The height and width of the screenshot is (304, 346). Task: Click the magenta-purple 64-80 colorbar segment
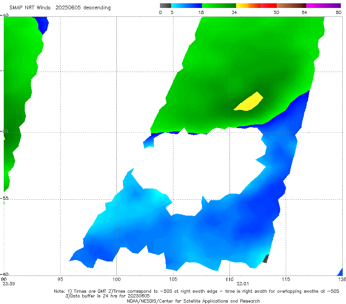coord(324,6)
